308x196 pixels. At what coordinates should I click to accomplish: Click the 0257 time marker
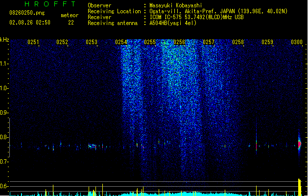click(209, 42)
